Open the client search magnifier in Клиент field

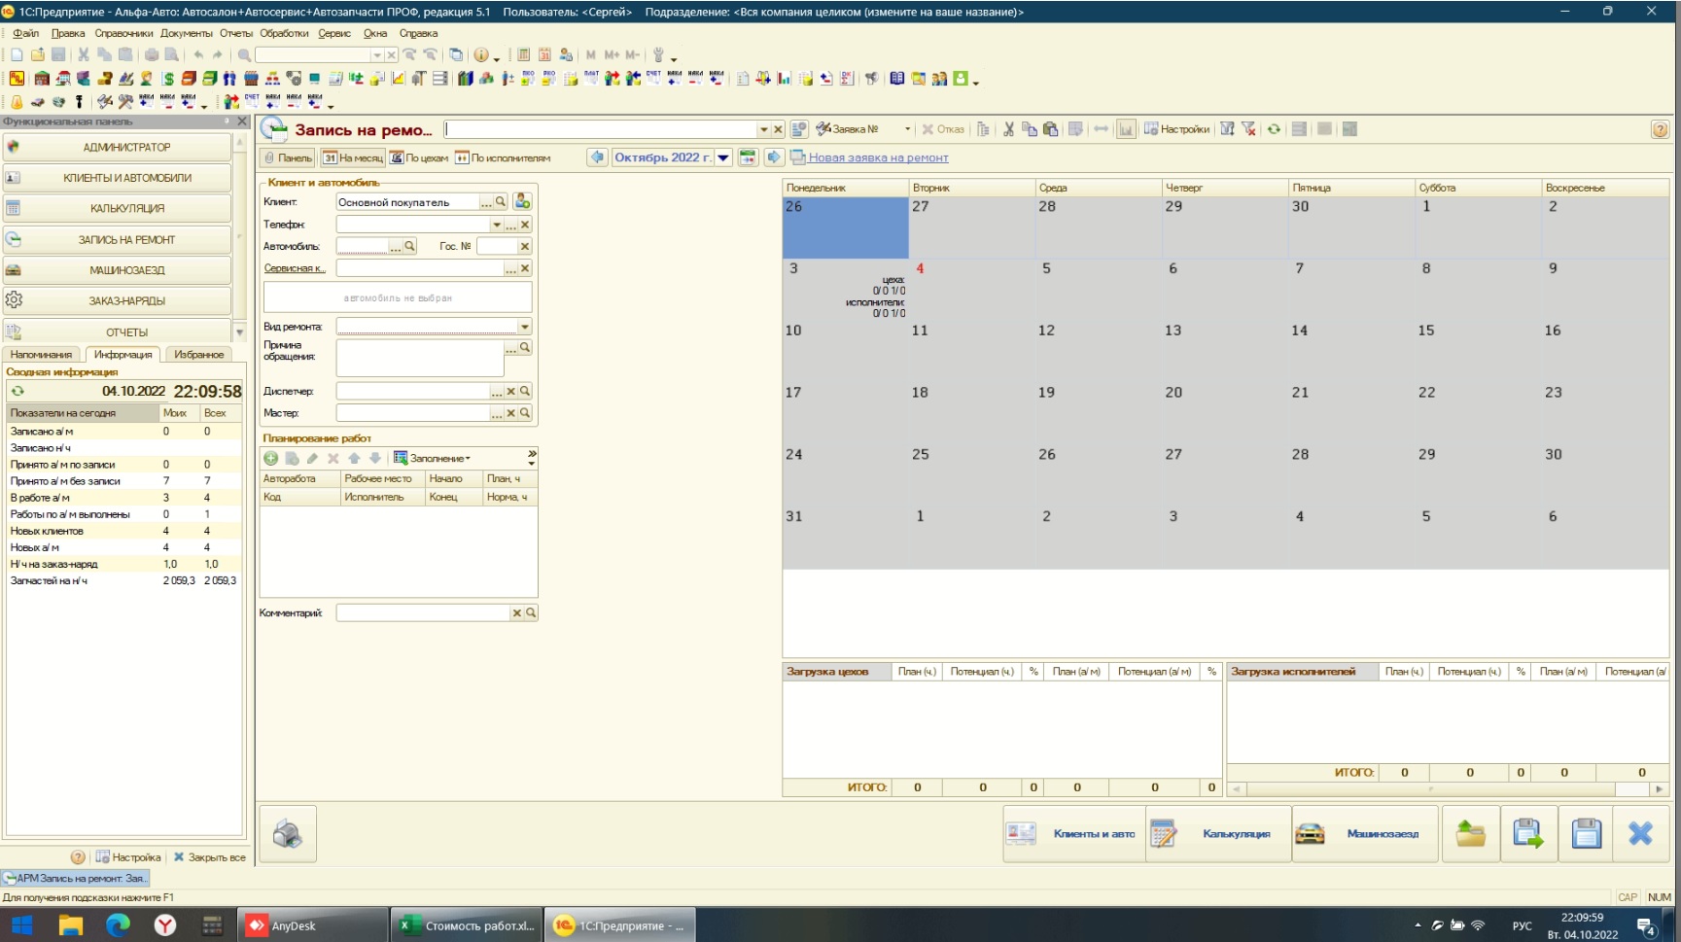coord(500,201)
